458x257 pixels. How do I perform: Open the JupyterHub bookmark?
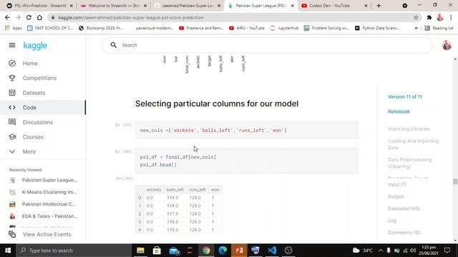(284, 28)
